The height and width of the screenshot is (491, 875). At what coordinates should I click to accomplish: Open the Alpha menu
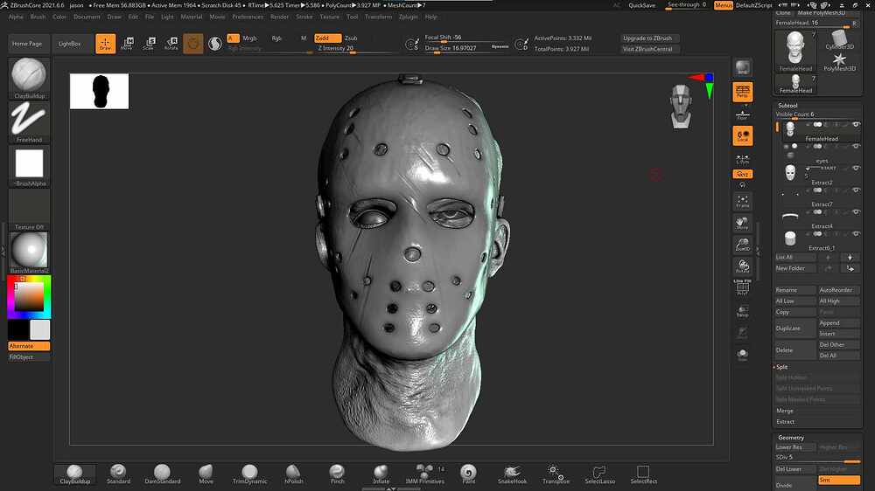tap(16, 17)
